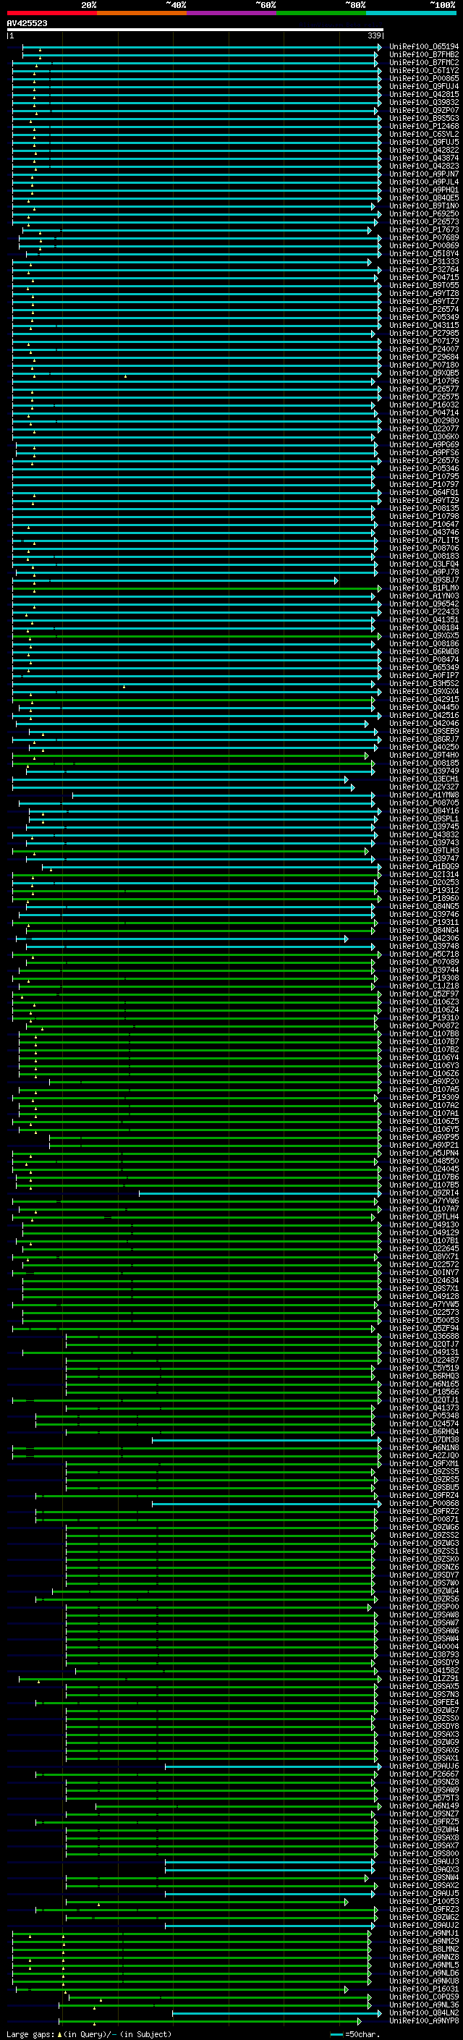Open hit UniRef100_A5C718

click(423, 955)
